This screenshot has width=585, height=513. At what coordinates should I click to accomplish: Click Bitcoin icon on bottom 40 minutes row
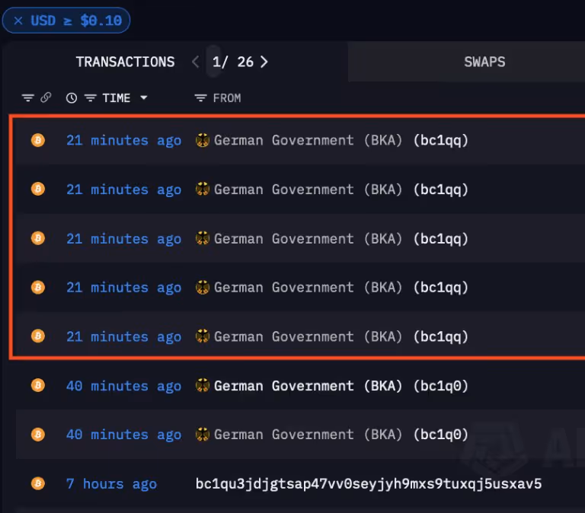pyautogui.click(x=37, y=435)
